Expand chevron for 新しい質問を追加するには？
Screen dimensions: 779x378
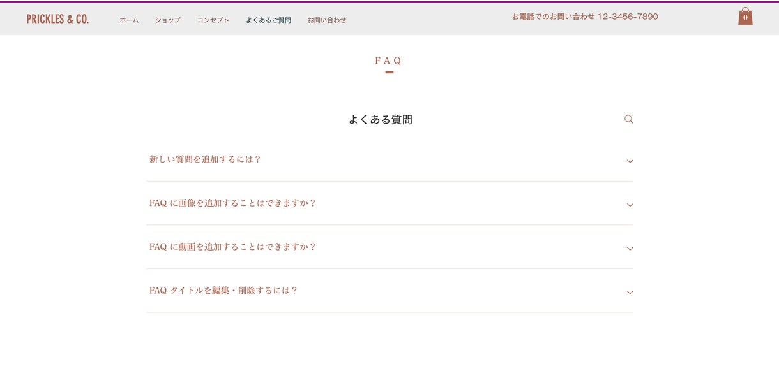click(630, 161)
